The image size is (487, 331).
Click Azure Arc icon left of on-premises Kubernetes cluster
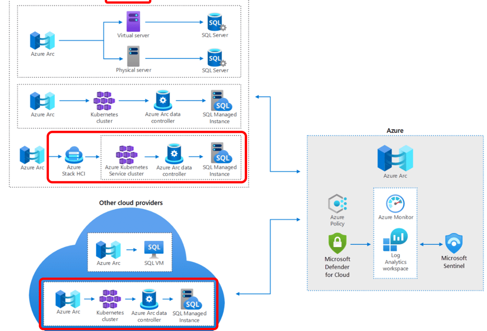click(x=42, y=101)
